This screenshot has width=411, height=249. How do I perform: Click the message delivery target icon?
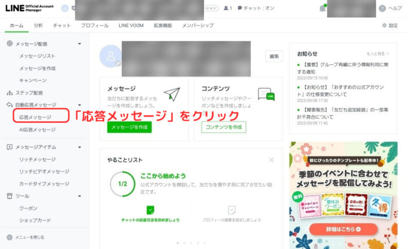pyautogui.click(x=10, y=44)
